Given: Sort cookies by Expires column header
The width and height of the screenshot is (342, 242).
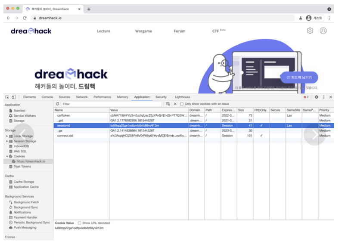Looking at the screenshot, I should point(229,110).
